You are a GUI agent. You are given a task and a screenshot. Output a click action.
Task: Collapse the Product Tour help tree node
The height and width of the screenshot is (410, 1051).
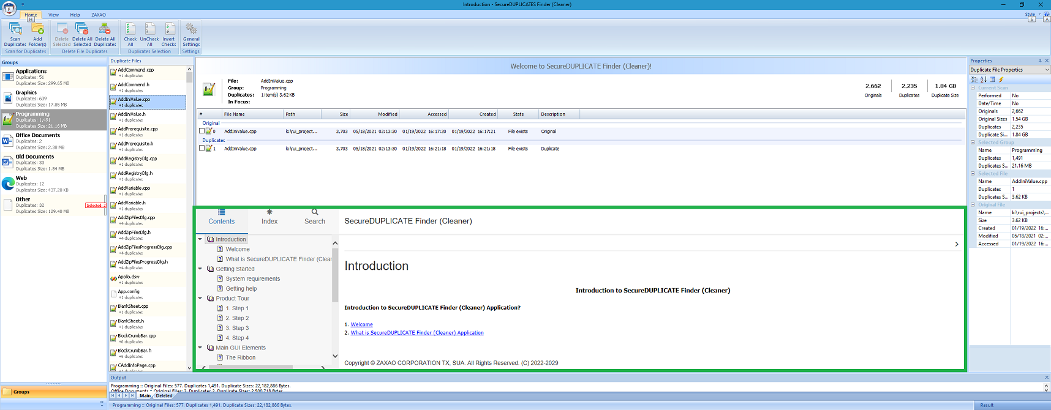200,299
